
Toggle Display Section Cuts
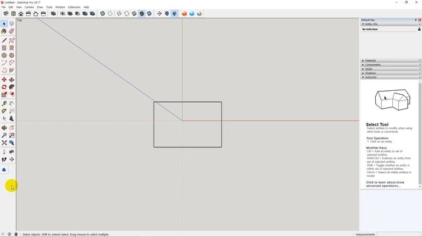pos(174,14)
